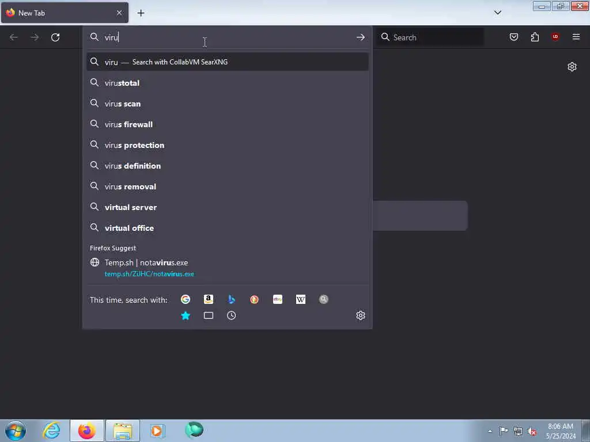Go forward one page

point(35,37)
